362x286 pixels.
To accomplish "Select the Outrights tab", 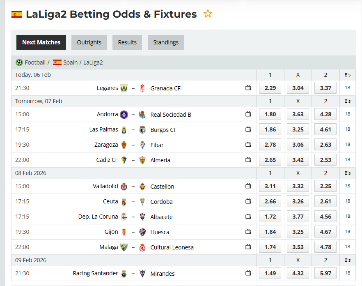I will pyautogui.click(x=89, y=42).
